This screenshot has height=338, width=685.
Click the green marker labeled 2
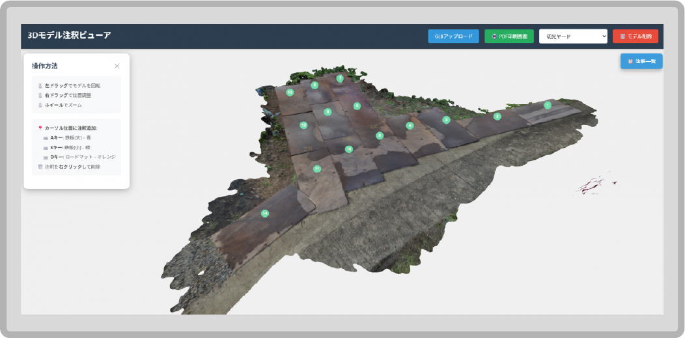click(x=497, y=117)
